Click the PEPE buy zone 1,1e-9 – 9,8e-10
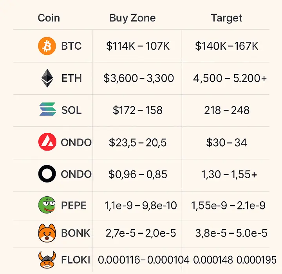Viewport: 282px width, 274px height. 141,206
